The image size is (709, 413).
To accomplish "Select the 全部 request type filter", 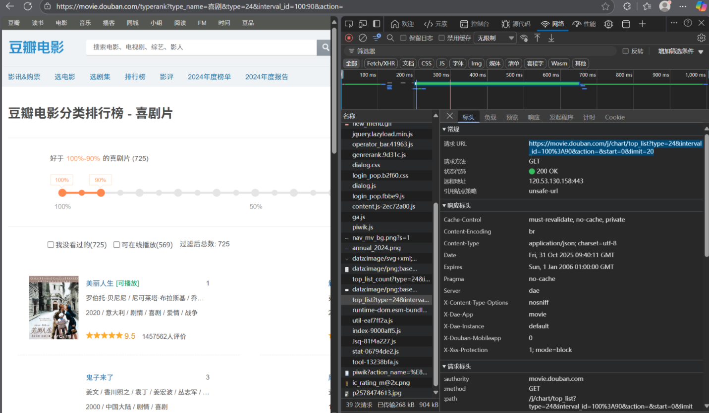I will (x=351, y=63).
